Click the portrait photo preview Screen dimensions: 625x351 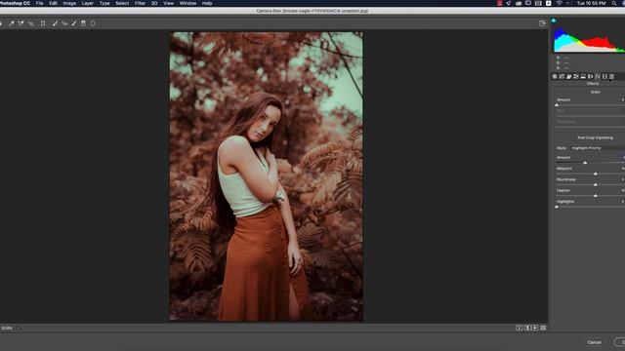[267, 176]
